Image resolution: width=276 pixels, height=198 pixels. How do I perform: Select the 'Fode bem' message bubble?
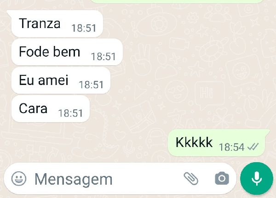(x=67, y=52)
